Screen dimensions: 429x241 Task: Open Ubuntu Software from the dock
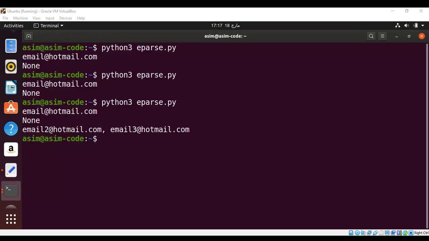[11, 108]
